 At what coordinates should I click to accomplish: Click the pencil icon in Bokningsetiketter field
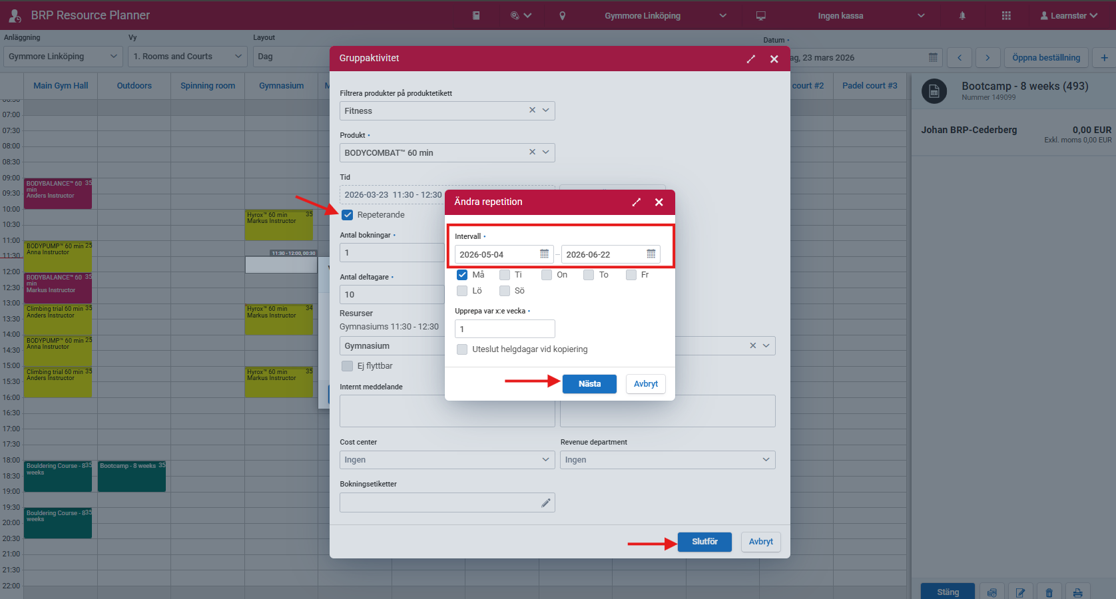click(x=546, y=503)
